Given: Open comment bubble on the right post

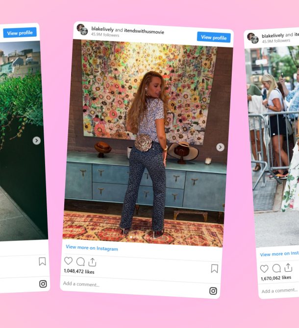Looking at the screenshot, I should tap(276, 268).
